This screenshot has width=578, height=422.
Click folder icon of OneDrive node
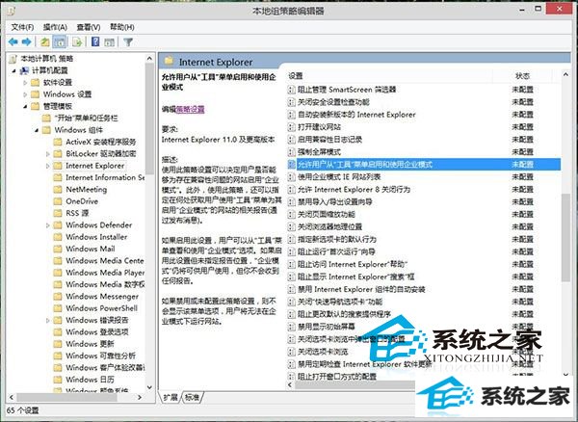58,201
